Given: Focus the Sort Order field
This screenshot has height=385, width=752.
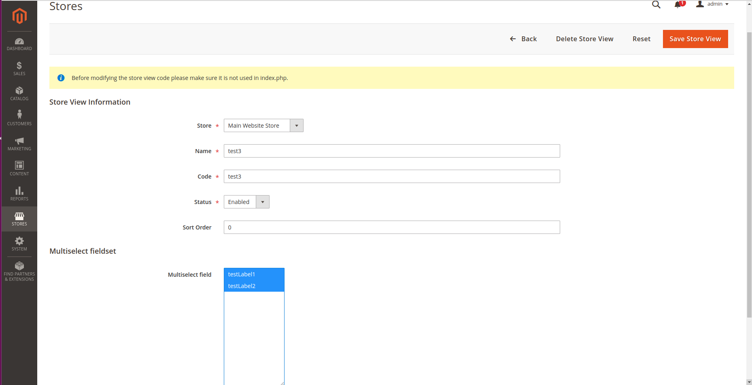Looking at the screenshot, I should pos(392,227).
